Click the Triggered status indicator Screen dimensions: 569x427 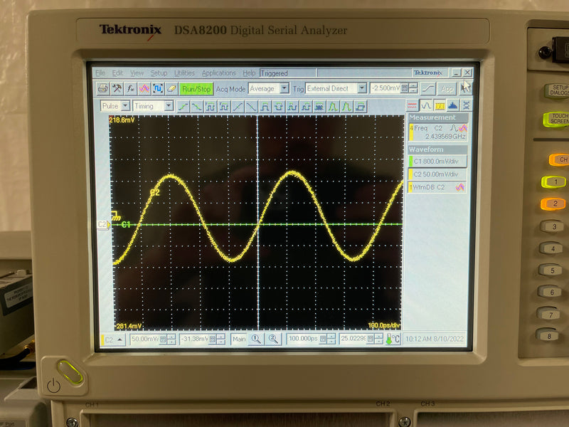287,73
